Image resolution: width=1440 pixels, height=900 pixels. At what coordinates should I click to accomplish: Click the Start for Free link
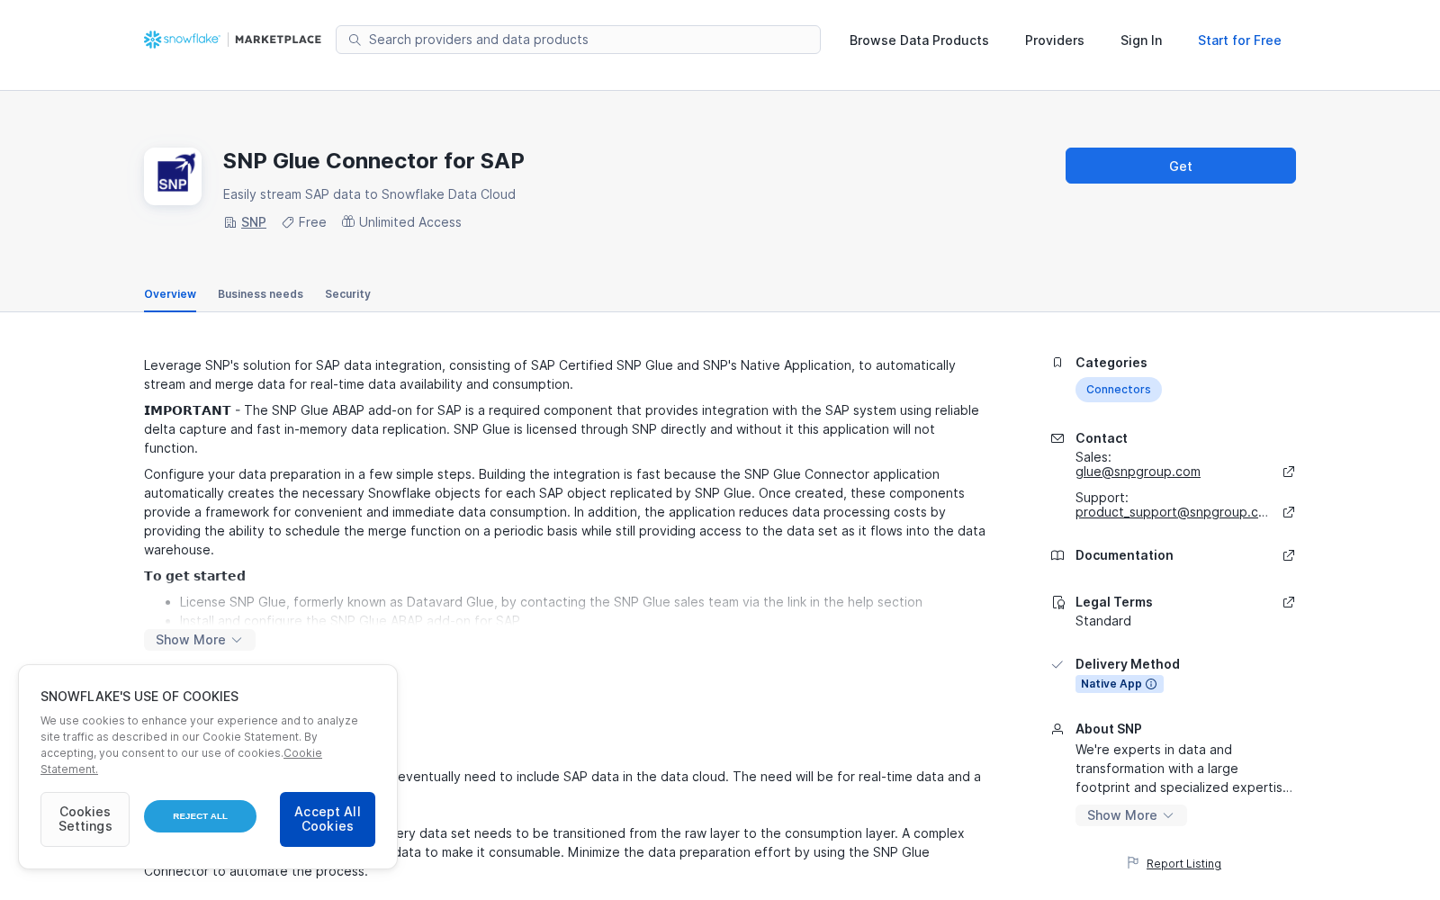point(1239,40)
